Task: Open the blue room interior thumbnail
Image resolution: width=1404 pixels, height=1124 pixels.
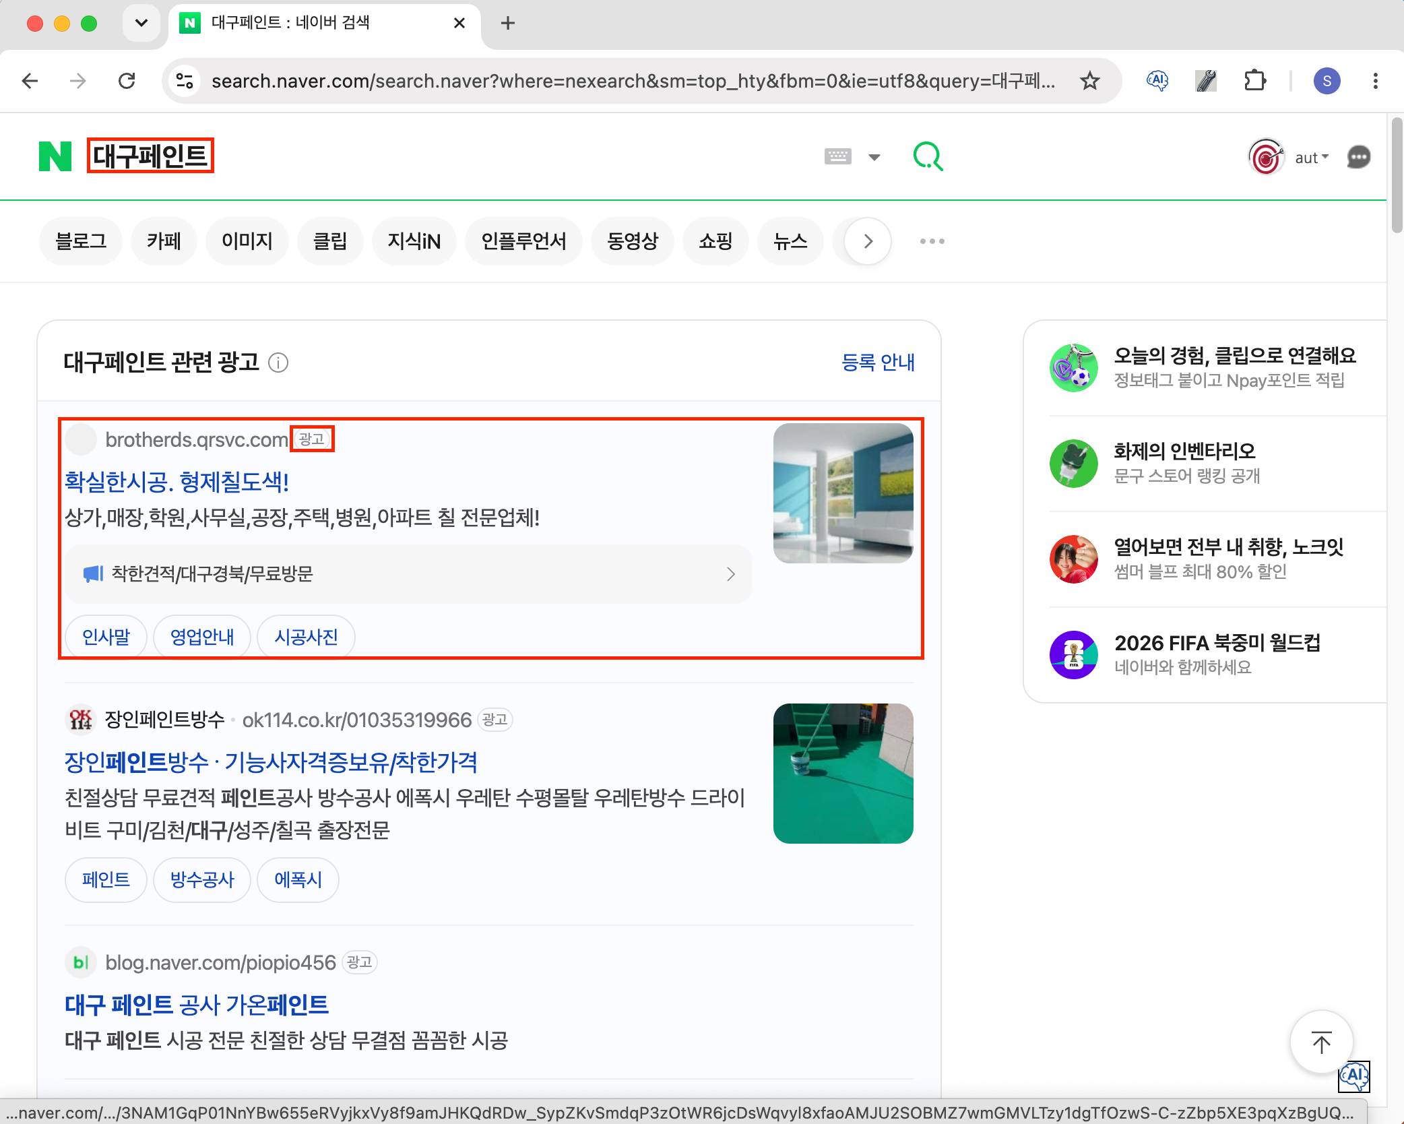Action: 843,493
